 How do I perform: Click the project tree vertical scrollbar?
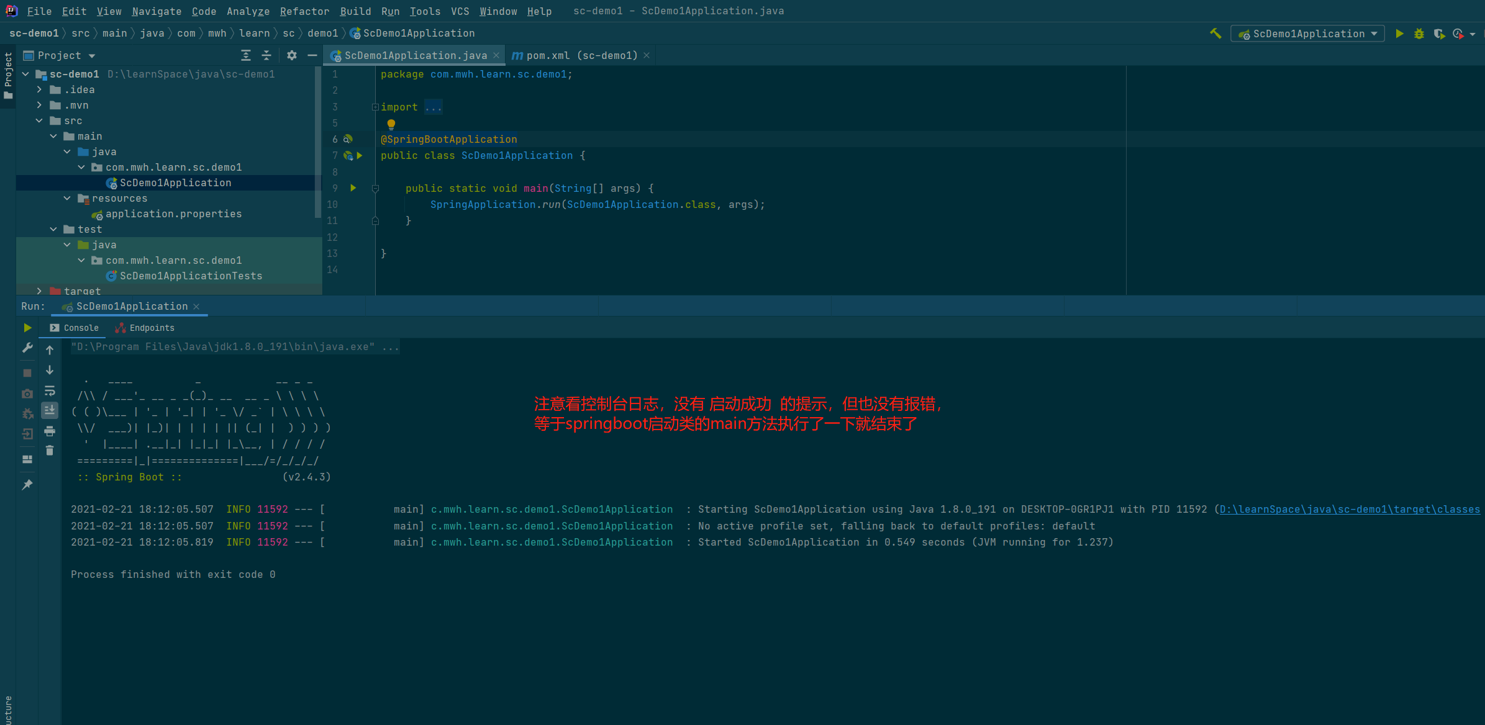point(319,143)
